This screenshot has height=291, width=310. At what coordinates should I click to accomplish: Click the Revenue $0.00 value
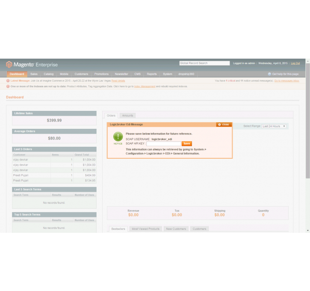click(133, 215)
